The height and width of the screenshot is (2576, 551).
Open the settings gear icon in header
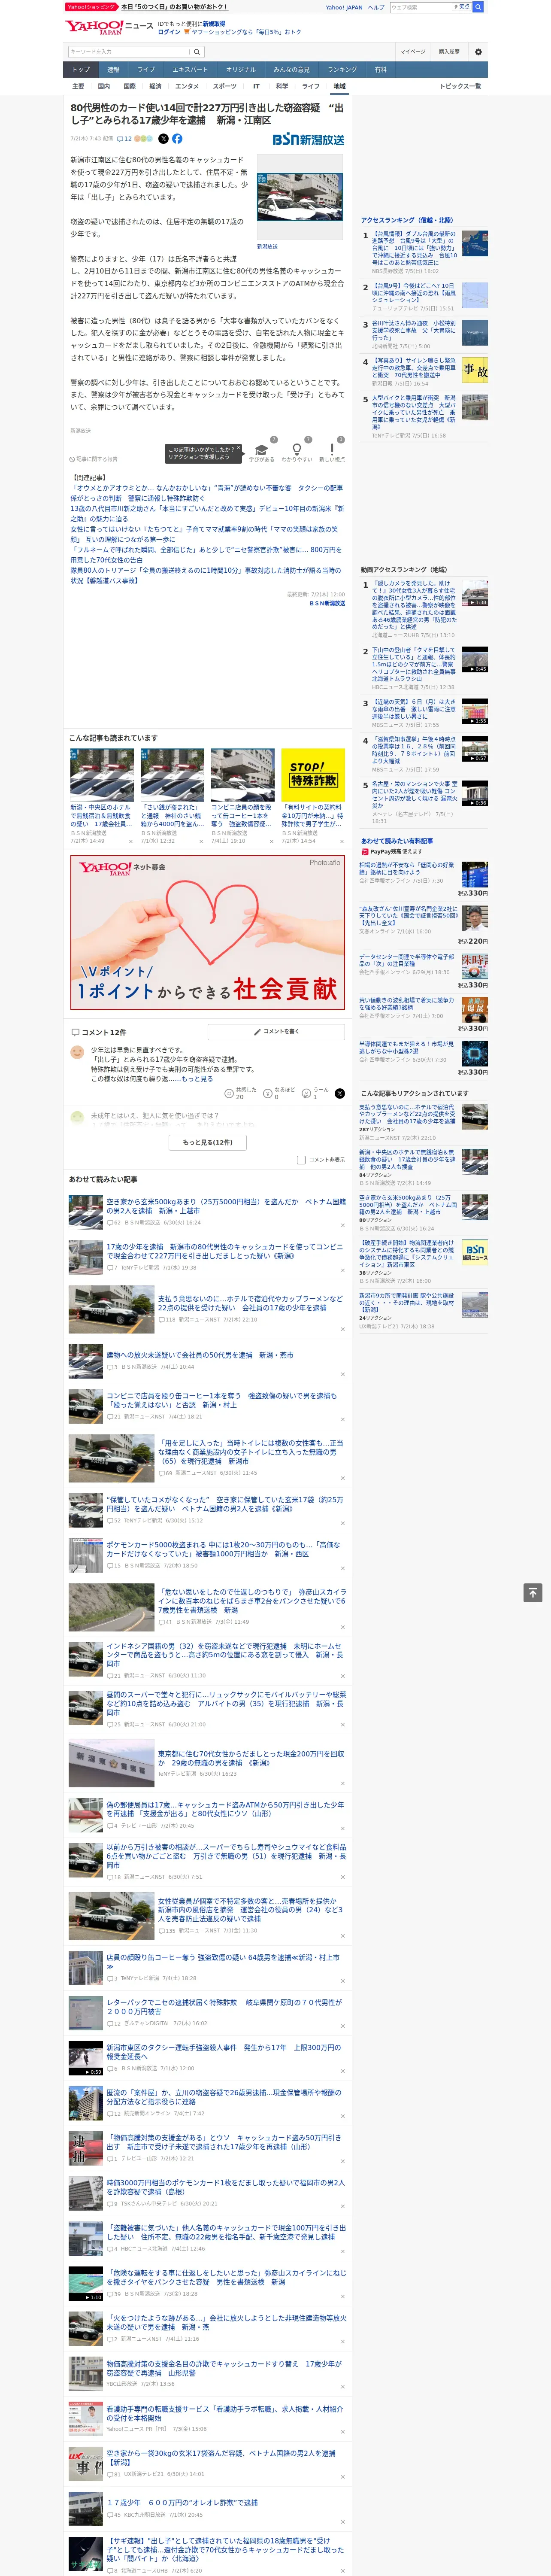(478, 51)
